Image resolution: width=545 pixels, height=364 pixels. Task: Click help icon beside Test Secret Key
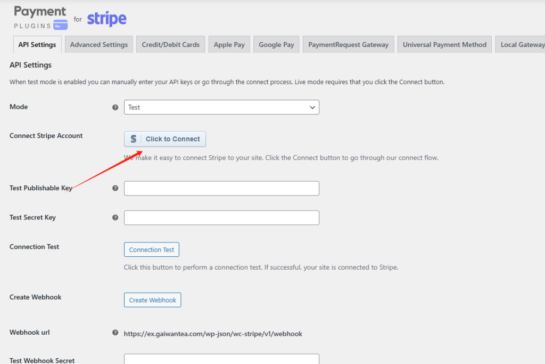[x=115, y=217]
